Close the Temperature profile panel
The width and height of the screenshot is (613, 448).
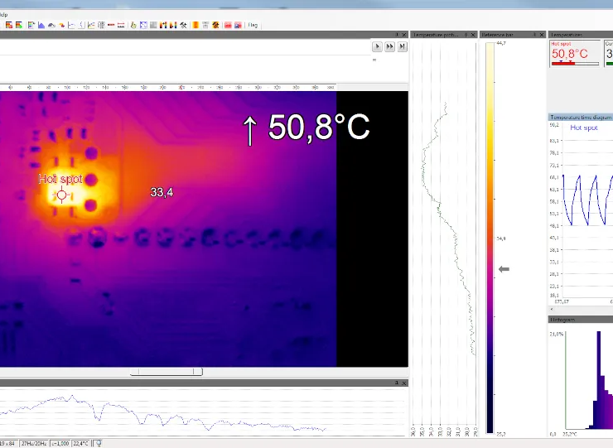click(475, 35)
